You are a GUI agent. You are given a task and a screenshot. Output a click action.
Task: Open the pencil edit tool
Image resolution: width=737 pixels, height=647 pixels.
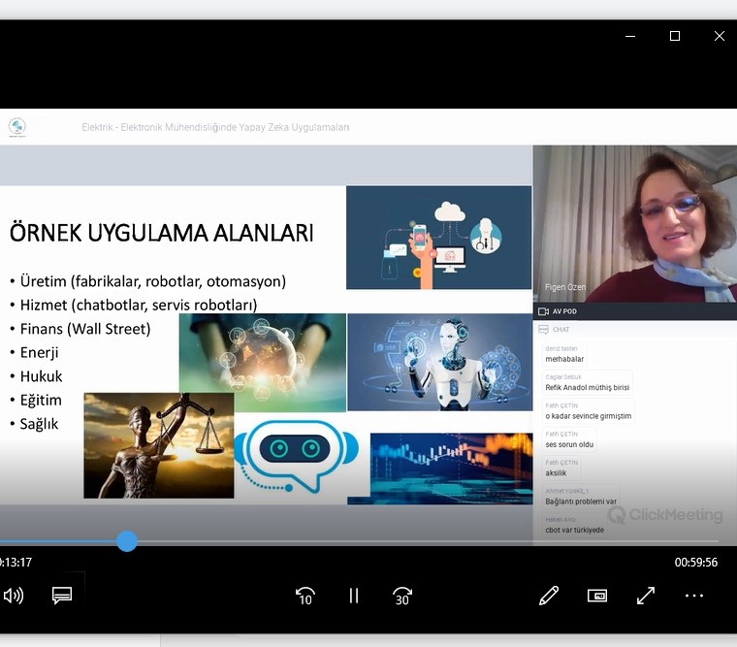pyautogui.click(x=549, y=596)
